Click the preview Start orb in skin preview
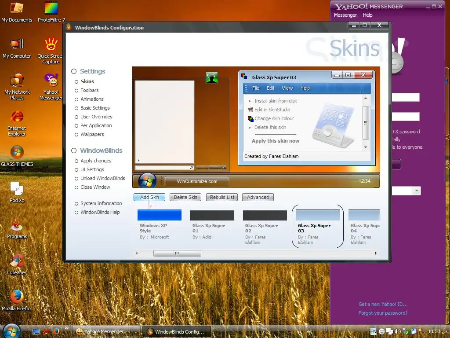The width and height of the screenshot is (450, 338). (147, 181)
